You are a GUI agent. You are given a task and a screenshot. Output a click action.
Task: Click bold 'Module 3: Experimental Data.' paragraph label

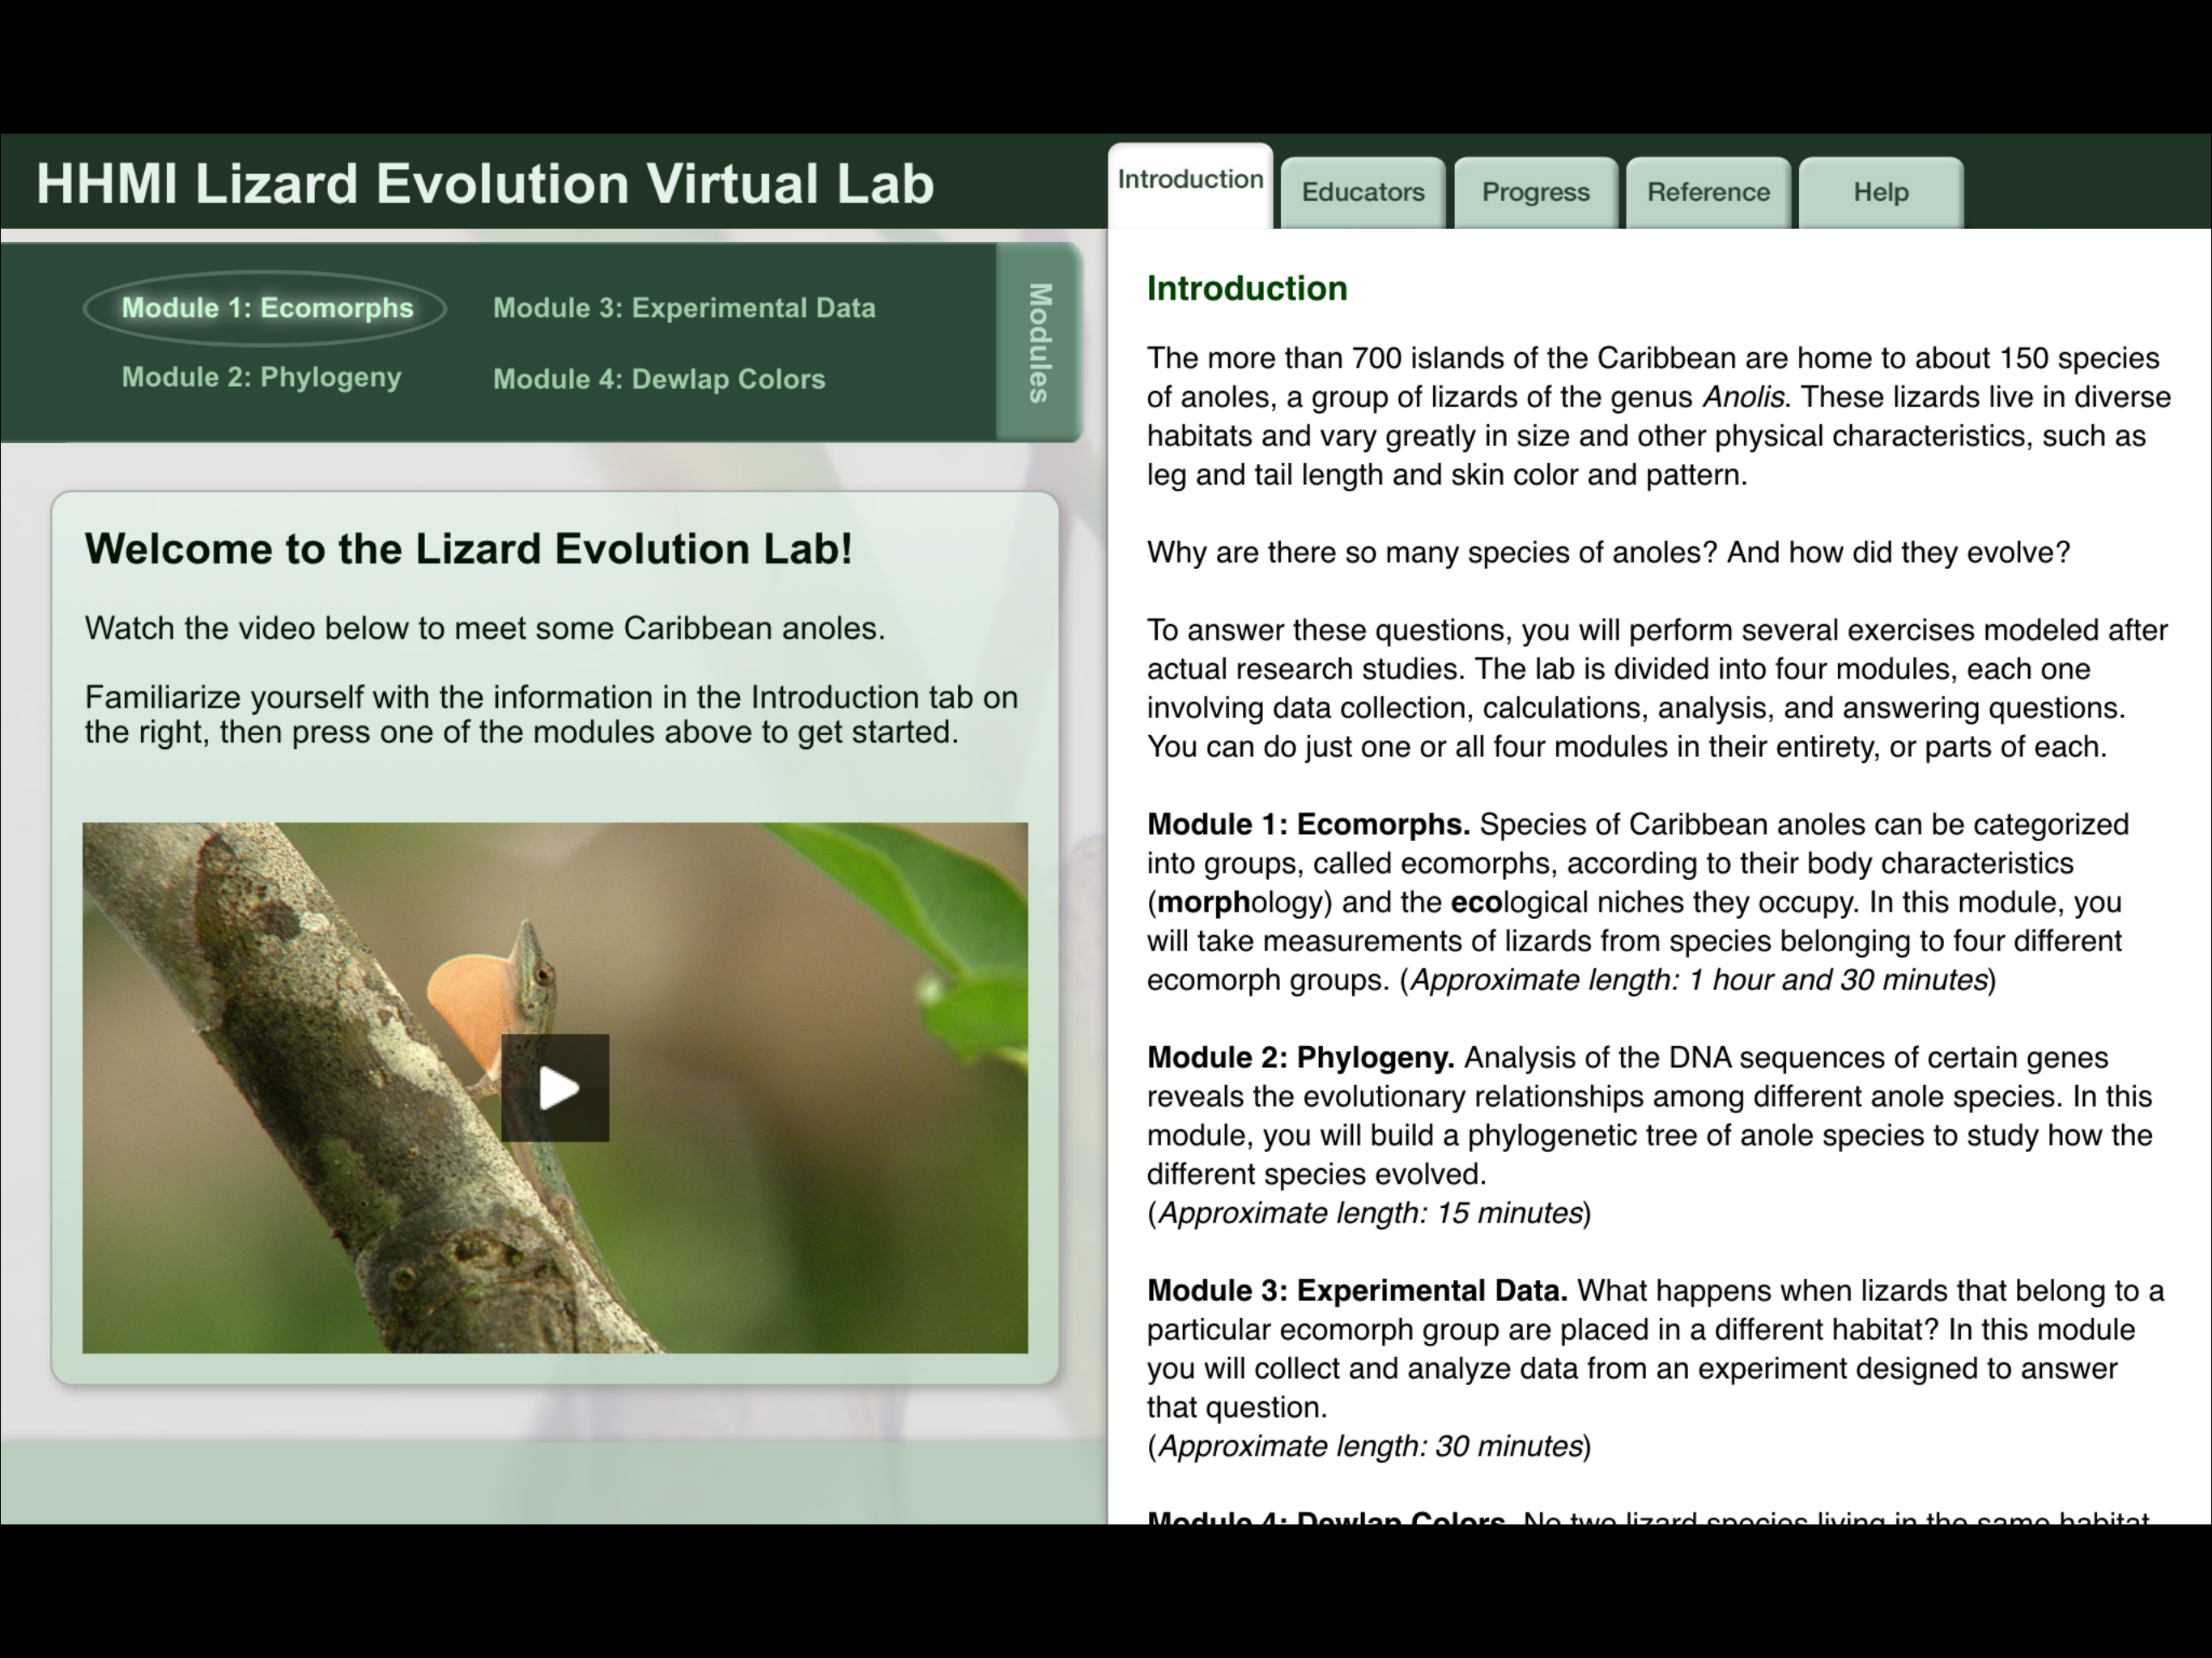[1356, 1291]
